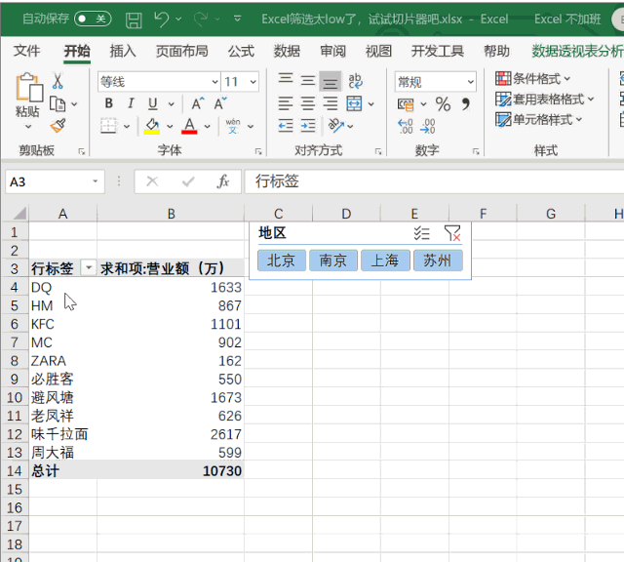
Task: Toggle slicer multi-select icon
Action: [421, 233]
